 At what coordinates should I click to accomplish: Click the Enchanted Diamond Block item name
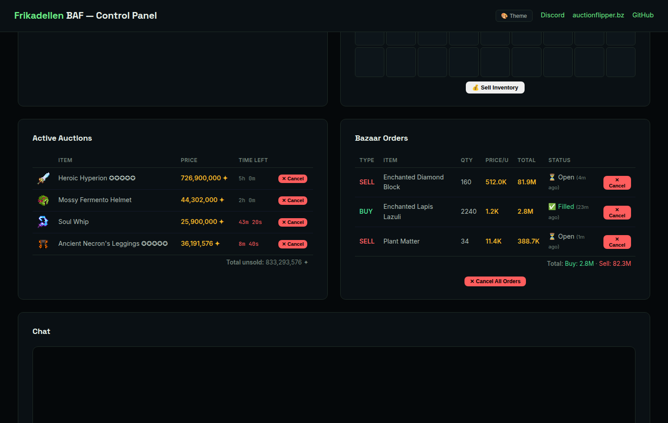pyautogui.click(x=413, y=182)
